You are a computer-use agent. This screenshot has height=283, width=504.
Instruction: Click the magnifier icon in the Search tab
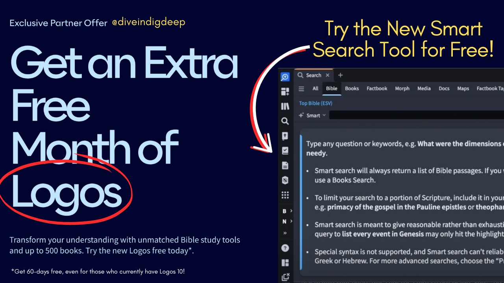300,75
